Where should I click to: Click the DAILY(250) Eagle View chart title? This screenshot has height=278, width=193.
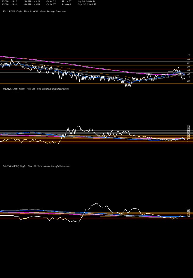(x=35, y=12)
